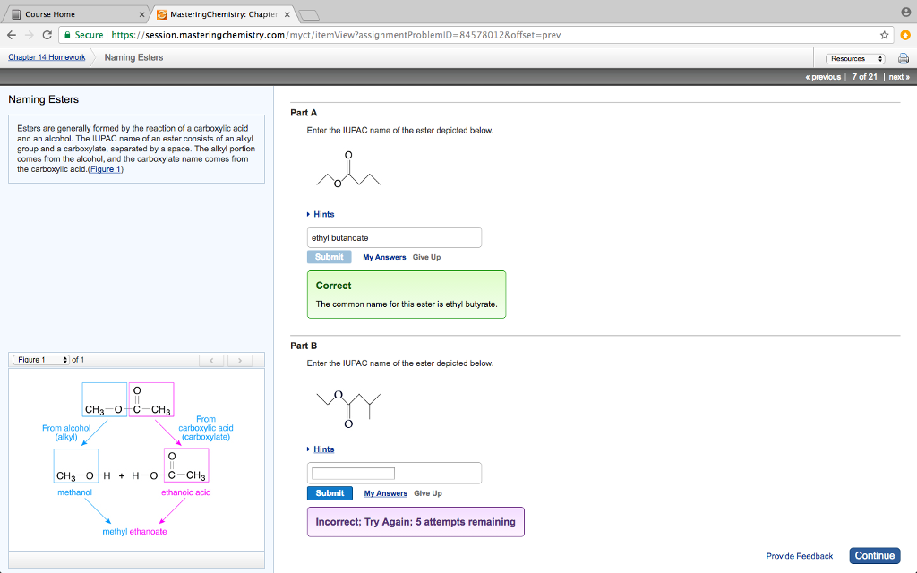This screenshot has height=573, width=917.
Task: Expand Hints under Part B
Action: pyautogui.click(x=322, y=449)
